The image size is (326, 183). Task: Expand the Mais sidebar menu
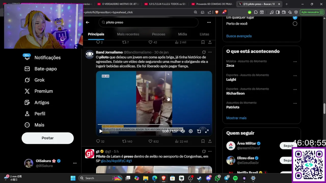coord(34,125)
